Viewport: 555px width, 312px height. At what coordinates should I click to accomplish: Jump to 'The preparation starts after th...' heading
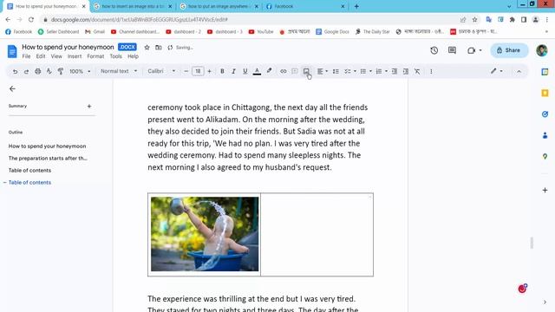pos(48,158)
